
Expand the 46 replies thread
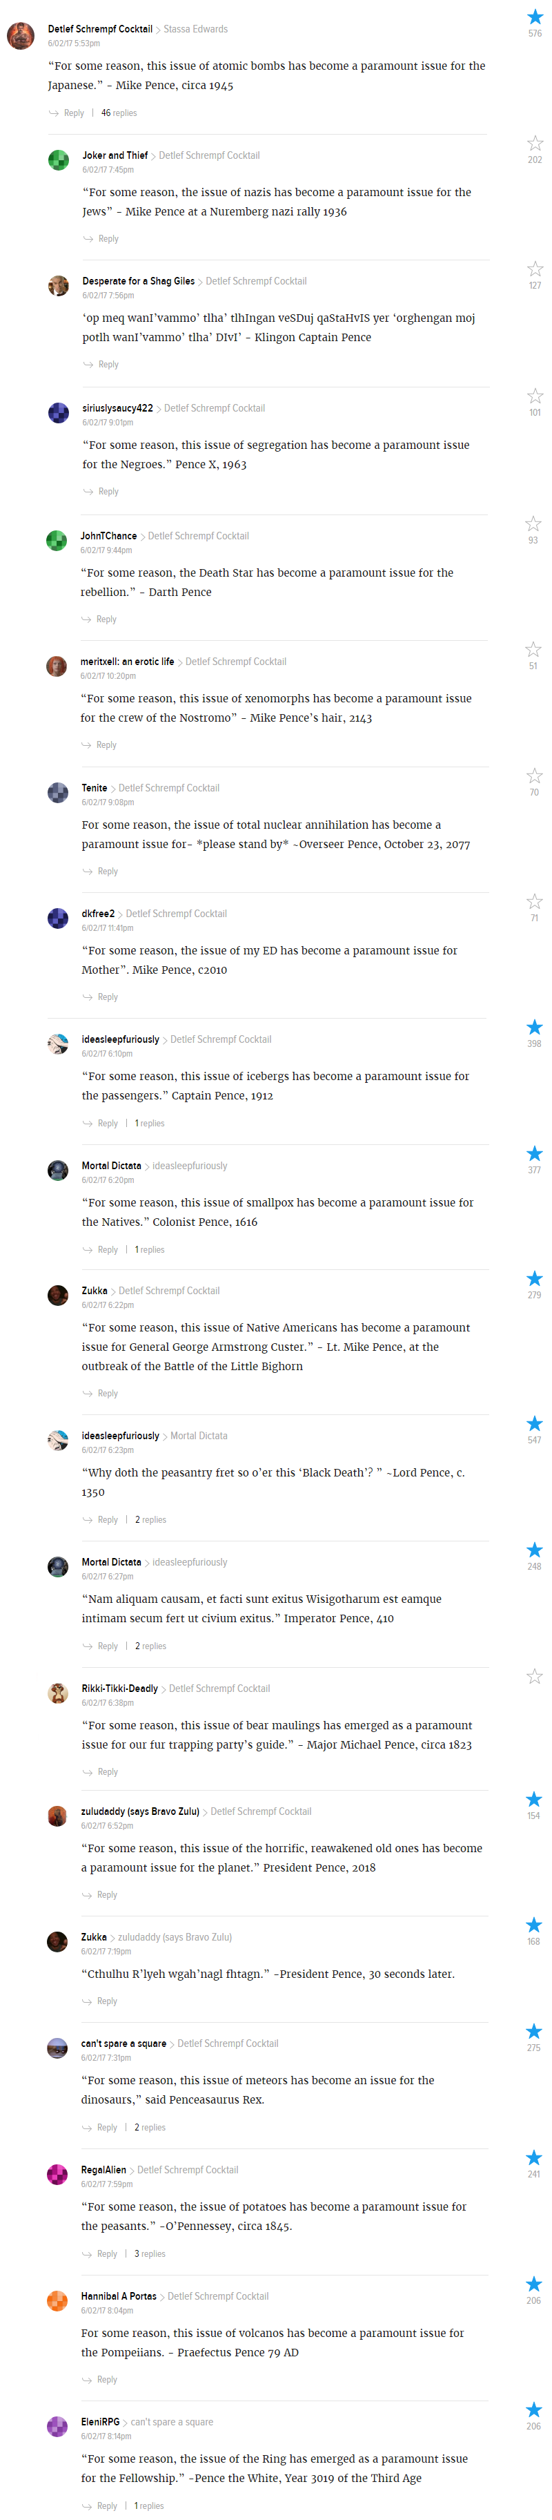[x=118, y=113]
